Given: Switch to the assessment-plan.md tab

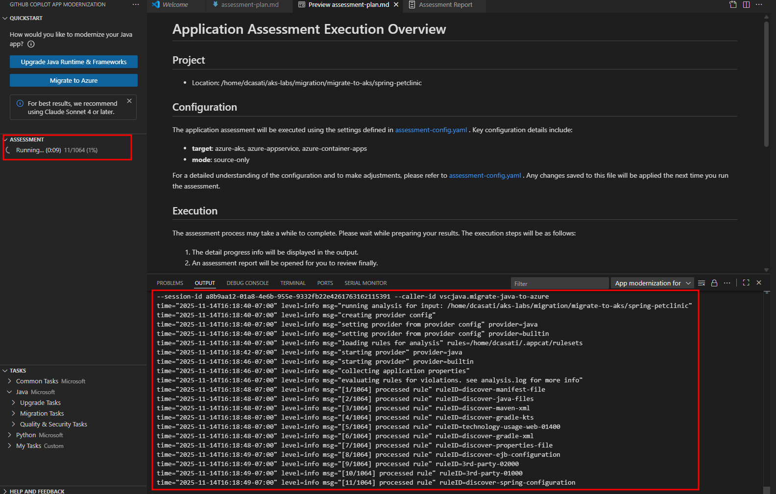Looking at the screenshot, I should (x=249, y=5).
